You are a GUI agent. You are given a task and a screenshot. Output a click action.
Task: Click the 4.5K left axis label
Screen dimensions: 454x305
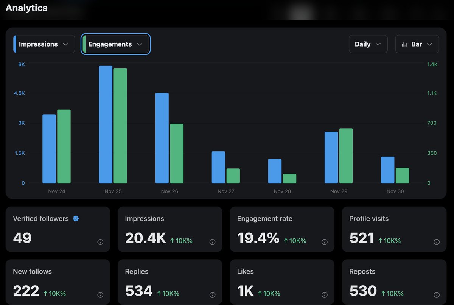19,93
